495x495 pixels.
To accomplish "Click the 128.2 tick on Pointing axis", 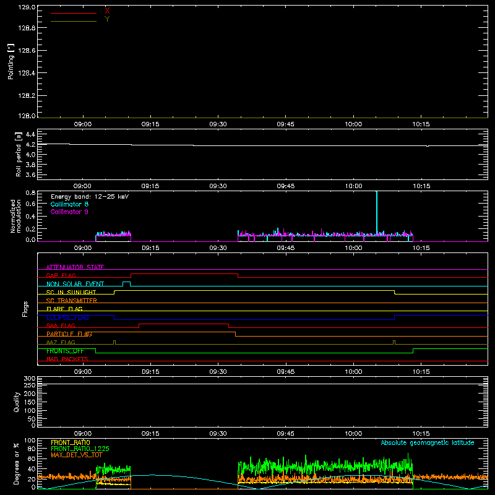I will (x=27, y=96).
